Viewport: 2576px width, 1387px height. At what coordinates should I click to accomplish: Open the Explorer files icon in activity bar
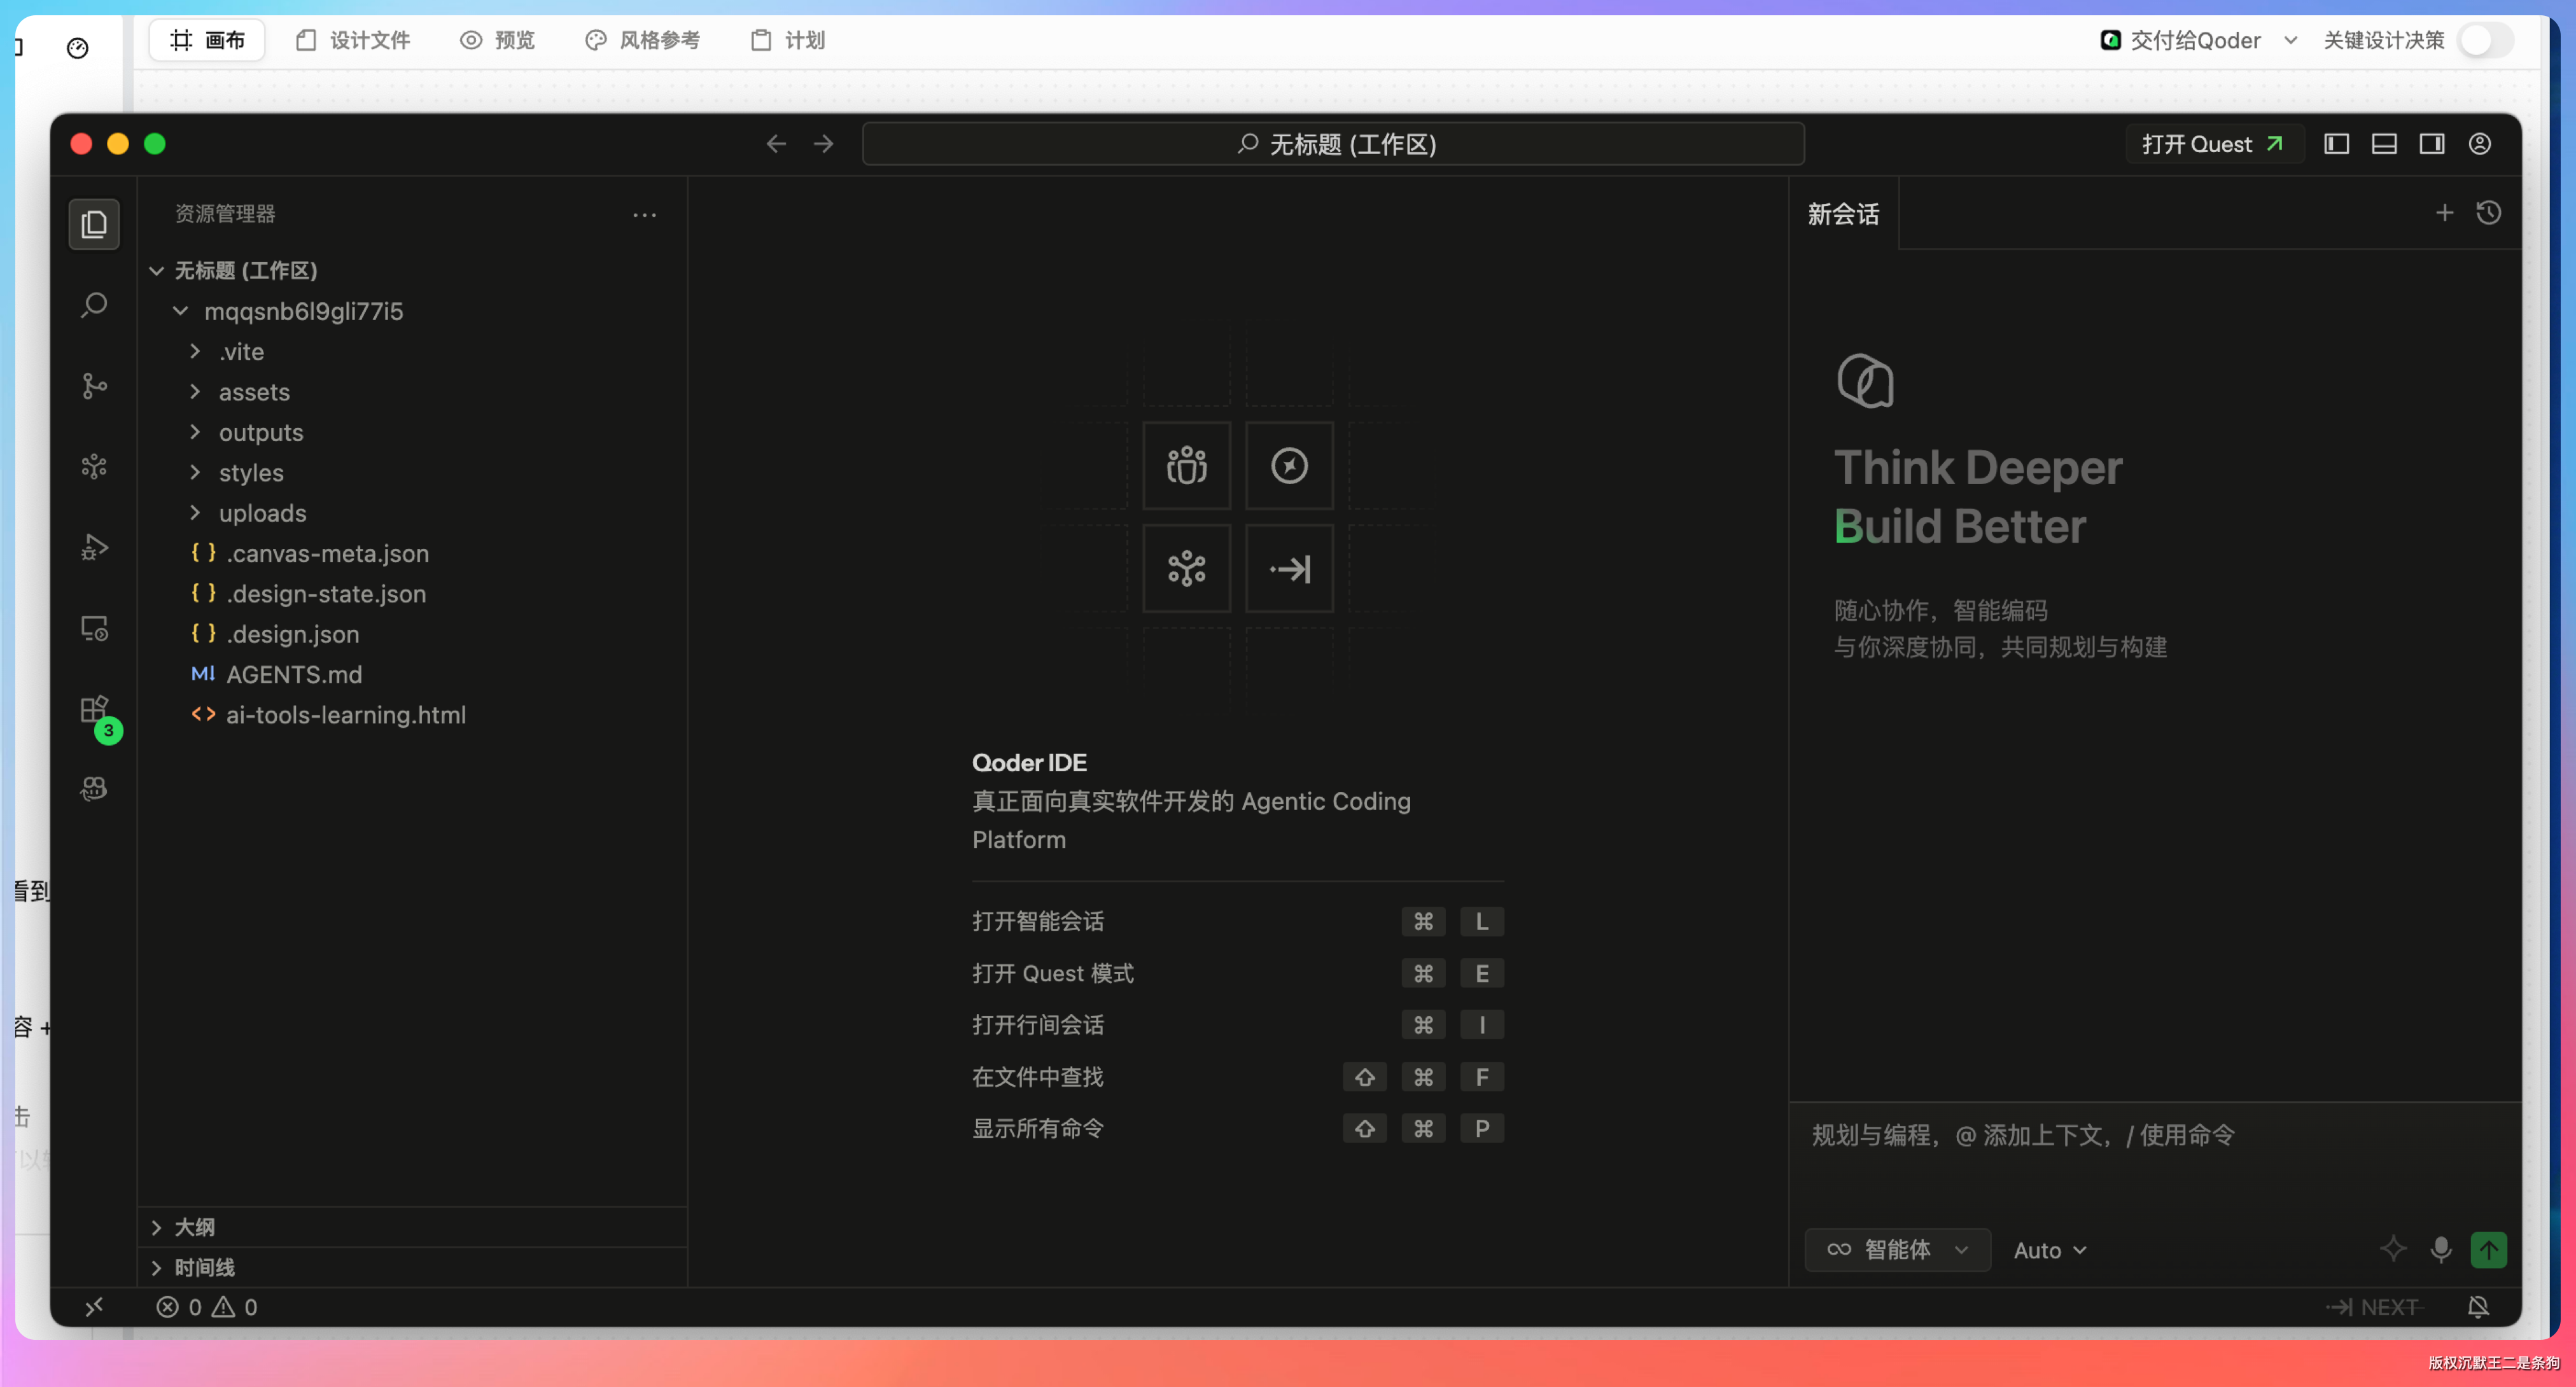94,224
